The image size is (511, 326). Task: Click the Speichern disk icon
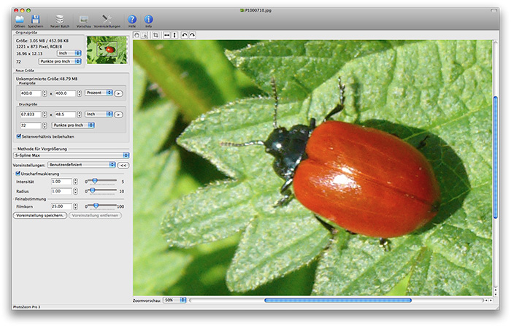pos(36,18)
